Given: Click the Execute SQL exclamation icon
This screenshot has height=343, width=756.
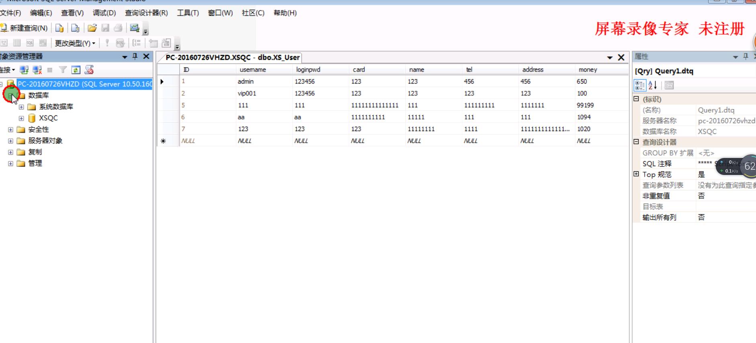Looking at the screenshot, I should tap(107, 43).
